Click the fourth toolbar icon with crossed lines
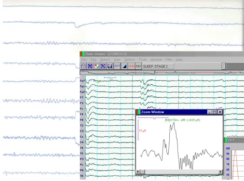Viewport: 244px width, 181px height. (x=103, y=66)
